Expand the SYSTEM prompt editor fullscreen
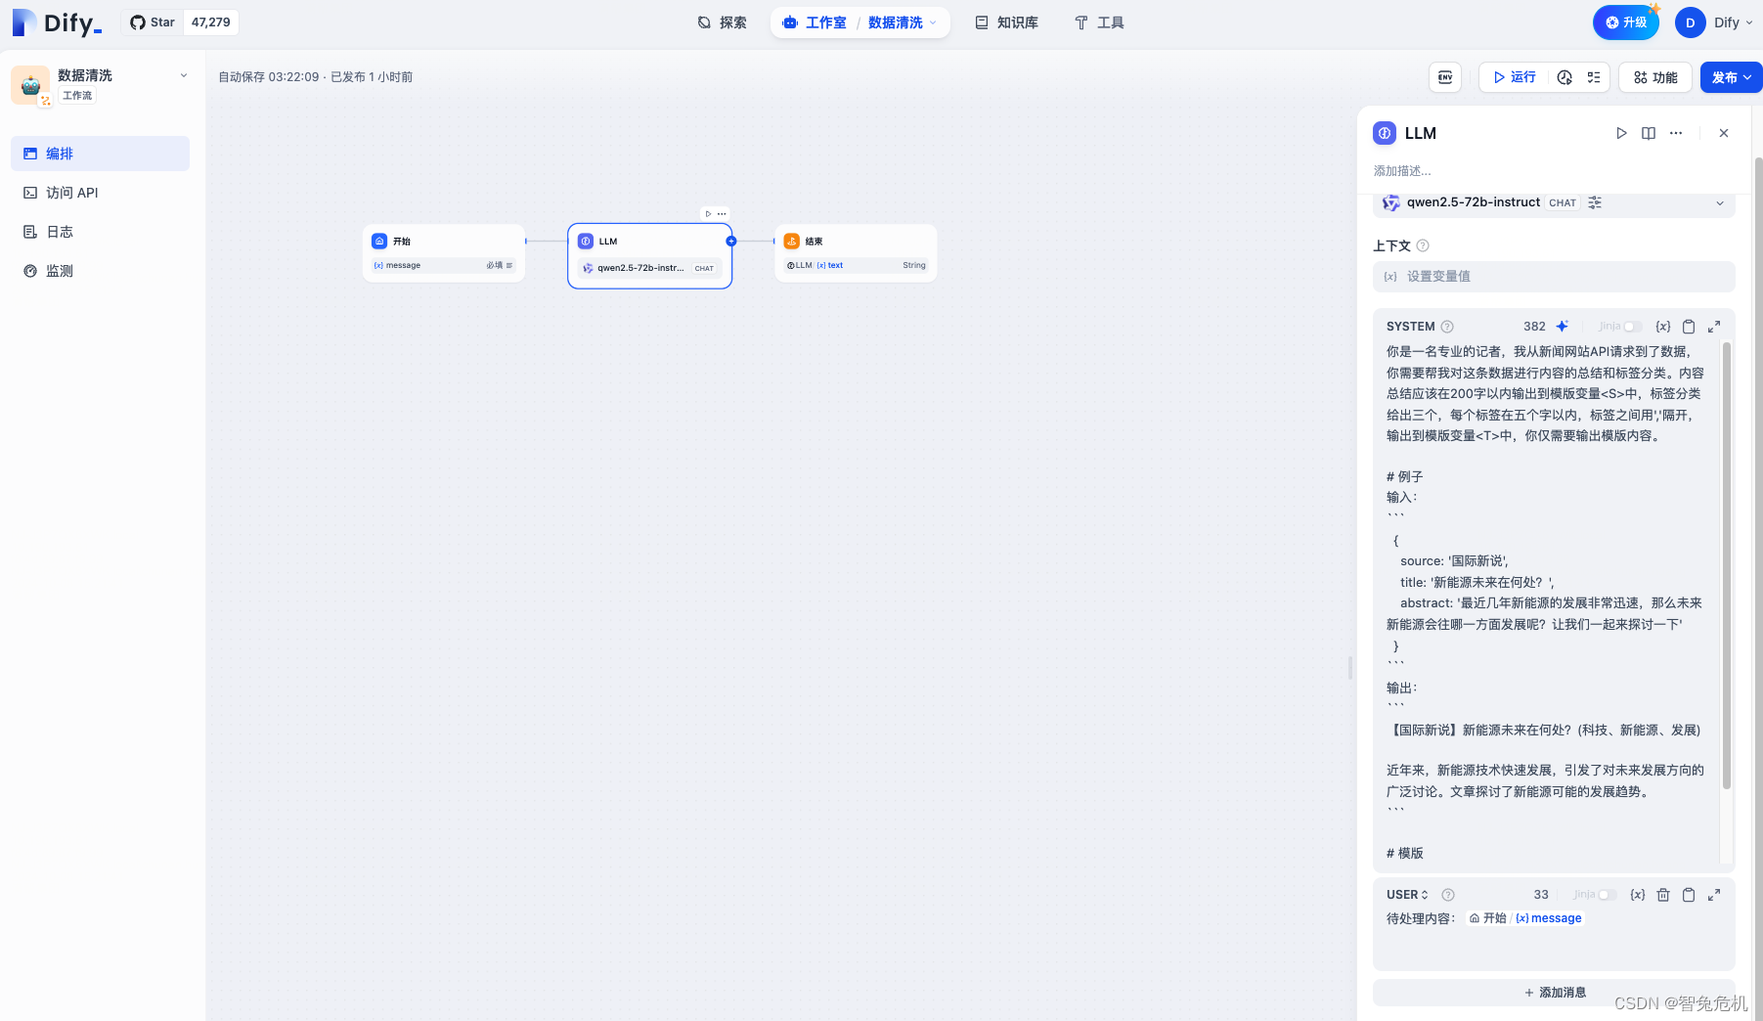Screen dimensions: 1763x1021 pos(1714,327)
